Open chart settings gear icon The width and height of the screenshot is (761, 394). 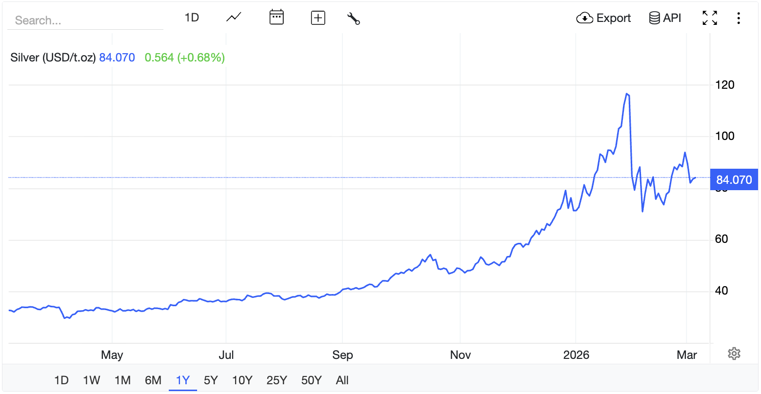point(734,354)
